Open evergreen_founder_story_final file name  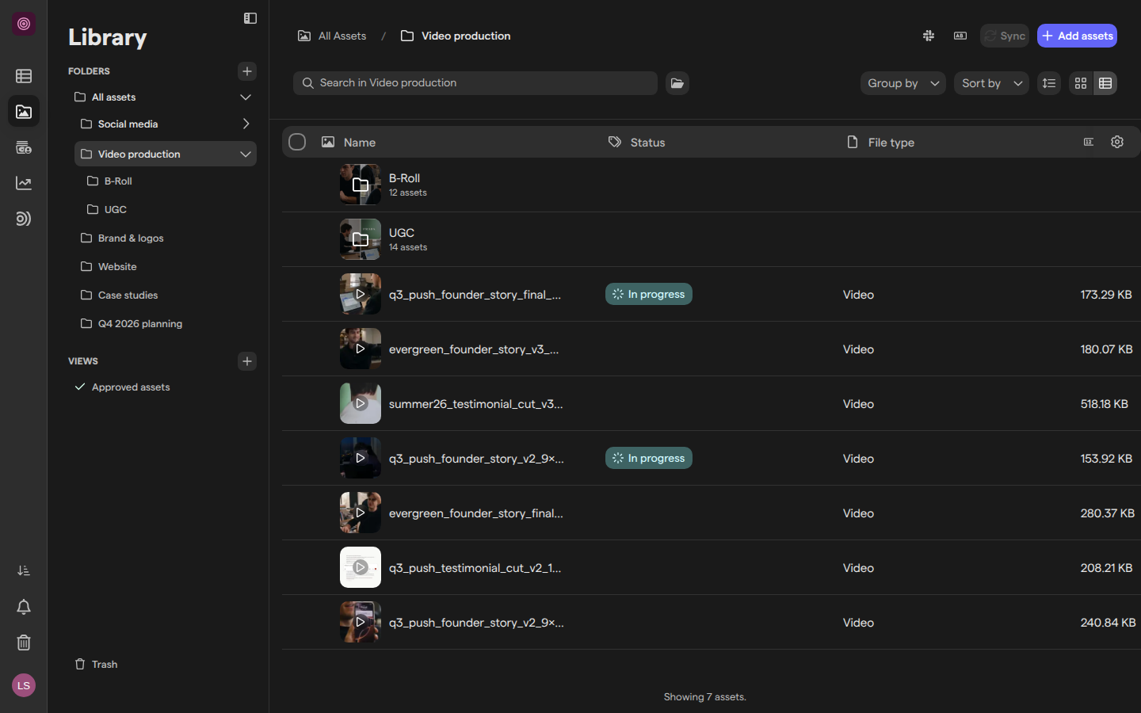pos(476,513)
